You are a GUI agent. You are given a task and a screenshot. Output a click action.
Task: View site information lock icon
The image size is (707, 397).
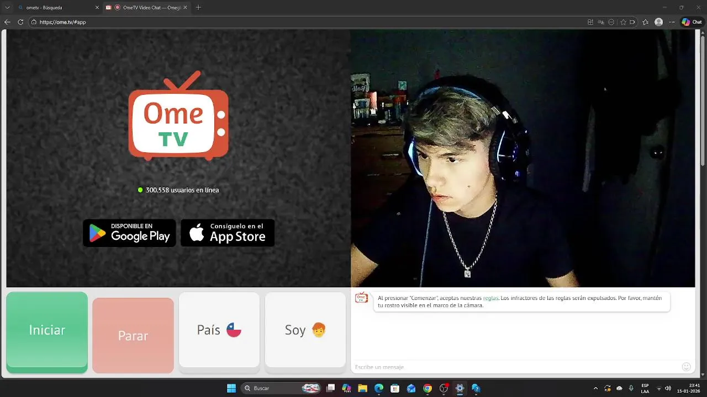pos(34,22)
